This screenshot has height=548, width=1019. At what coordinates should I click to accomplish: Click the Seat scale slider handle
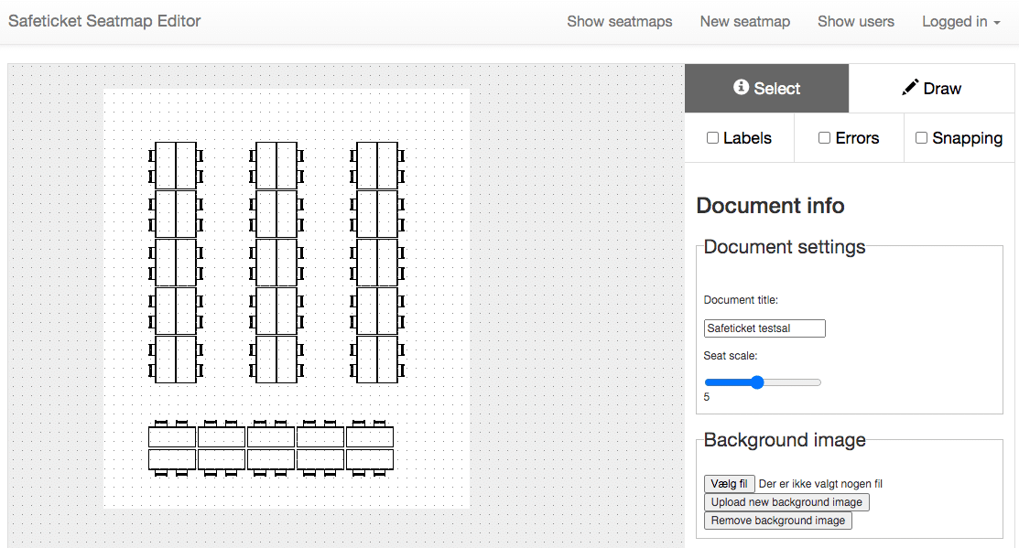757,382
